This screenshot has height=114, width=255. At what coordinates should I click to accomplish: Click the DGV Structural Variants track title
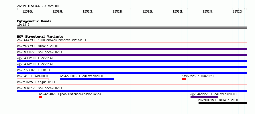click(x=40, y=37)
